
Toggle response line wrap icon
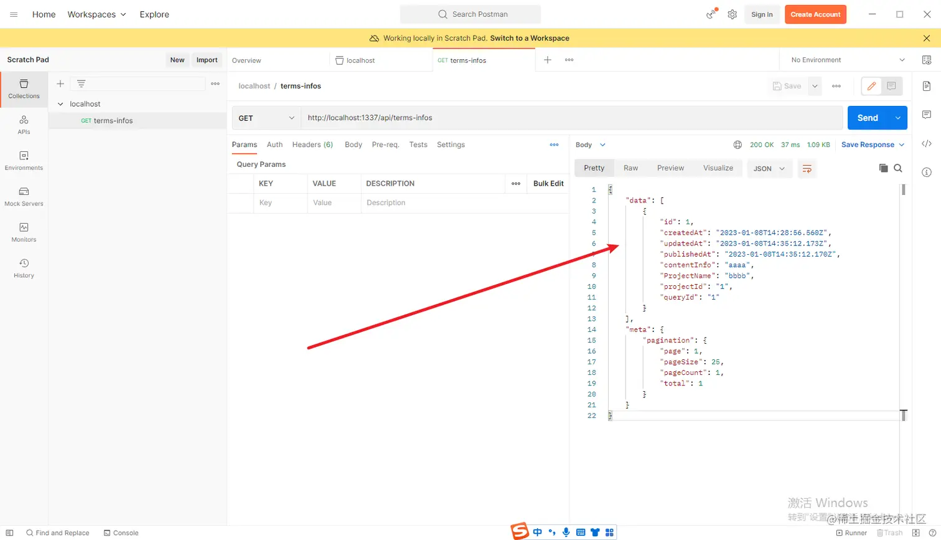[807, 168]
